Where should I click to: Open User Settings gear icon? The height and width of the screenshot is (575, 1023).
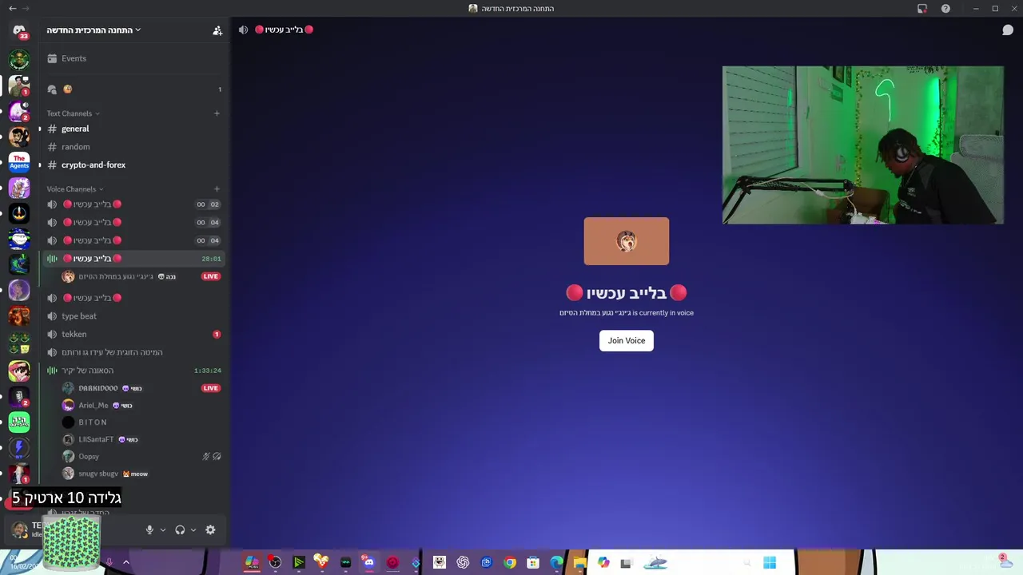(210, 529)
